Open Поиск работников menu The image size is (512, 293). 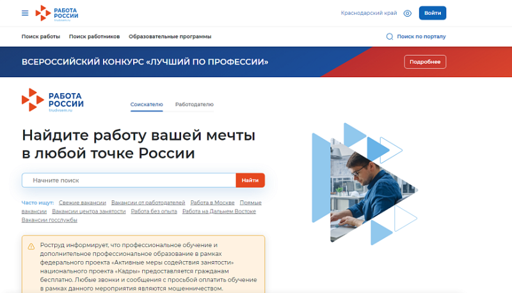coord(94,36)
